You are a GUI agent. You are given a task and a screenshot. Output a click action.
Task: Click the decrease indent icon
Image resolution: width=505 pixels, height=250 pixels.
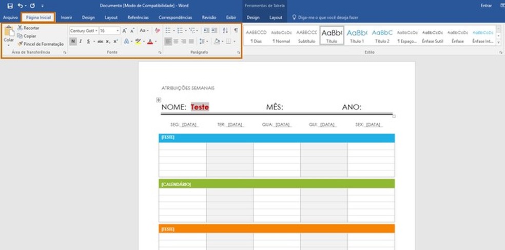(206, 31)
